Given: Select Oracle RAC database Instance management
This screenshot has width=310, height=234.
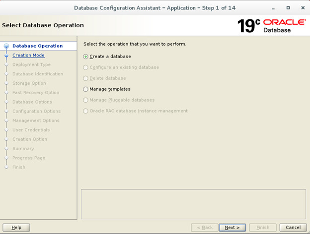Looking at the screenshot, I should pyautogui.click(x=135, y=111).
